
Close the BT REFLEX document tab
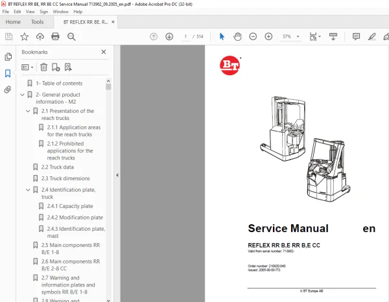[113, 22]
